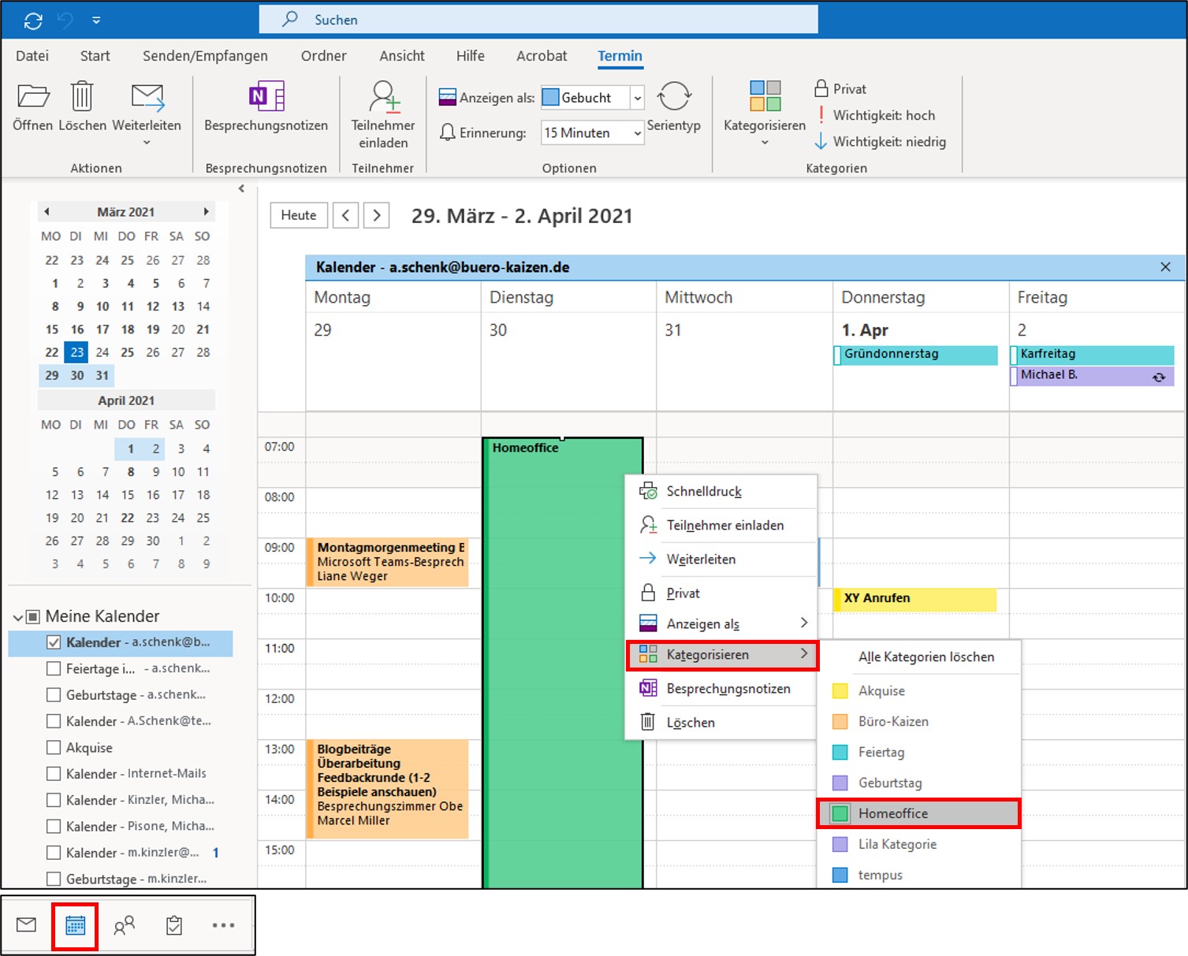Open the Kategorisieren ribbon button
The height and width of the screenshot is (956, 1188).
click(x=764, y=98)
